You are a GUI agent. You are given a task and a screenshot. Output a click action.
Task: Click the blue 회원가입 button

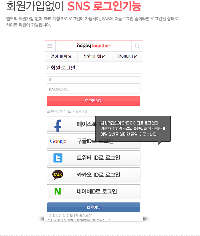tap(94, 207)
